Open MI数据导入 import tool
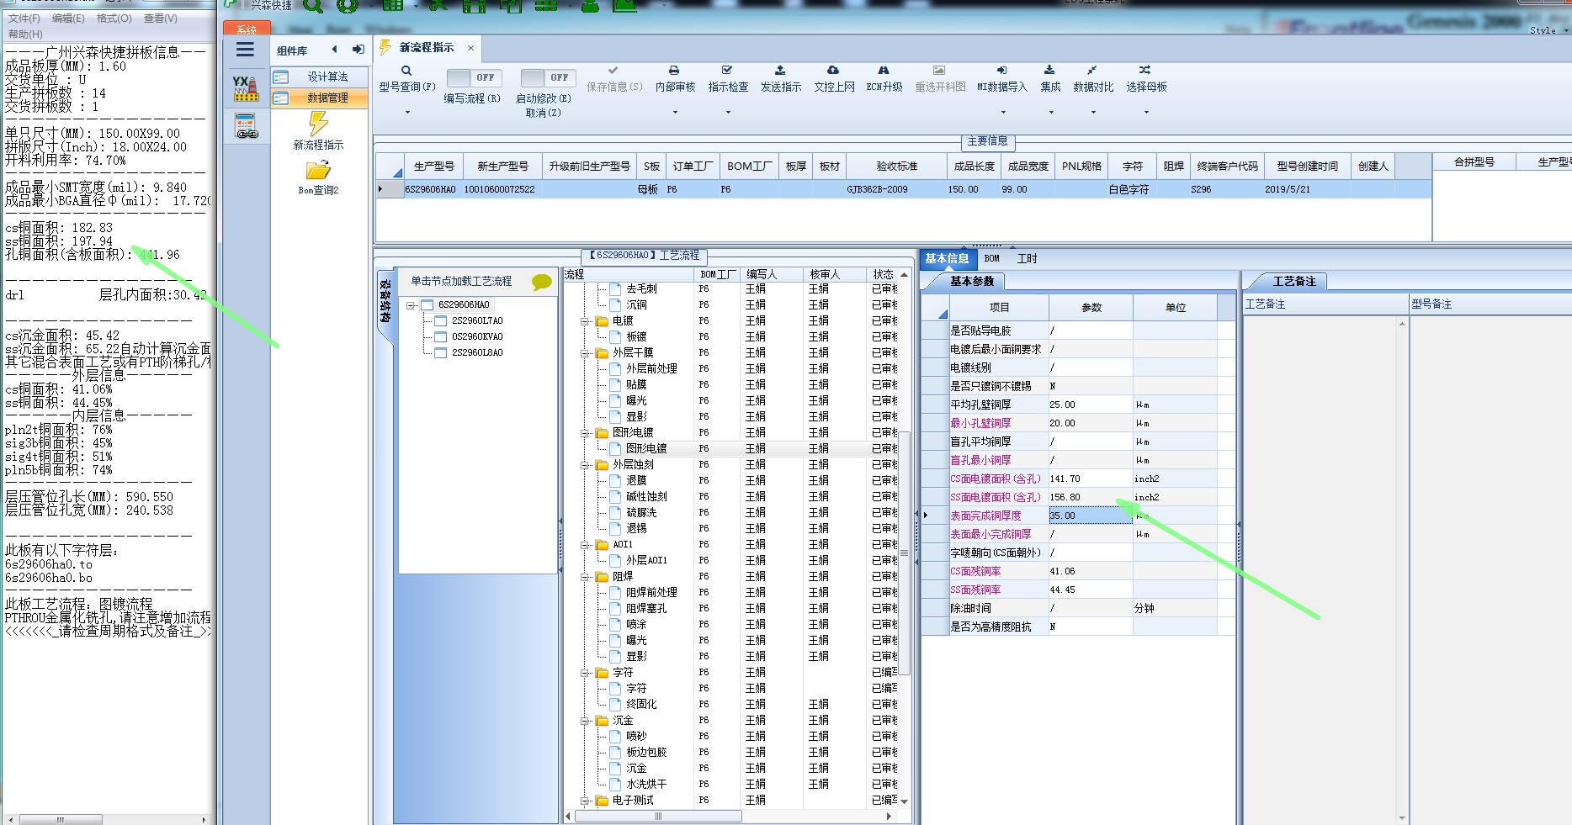The image size is (1572, 825). (1001, 71)
